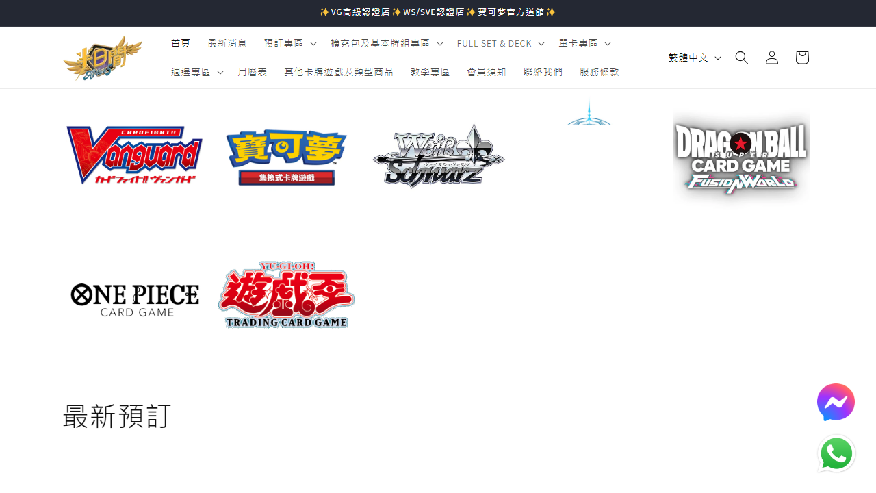Open the 最新消息 news page
Screen dimensions: 876x493
[227, 43]
